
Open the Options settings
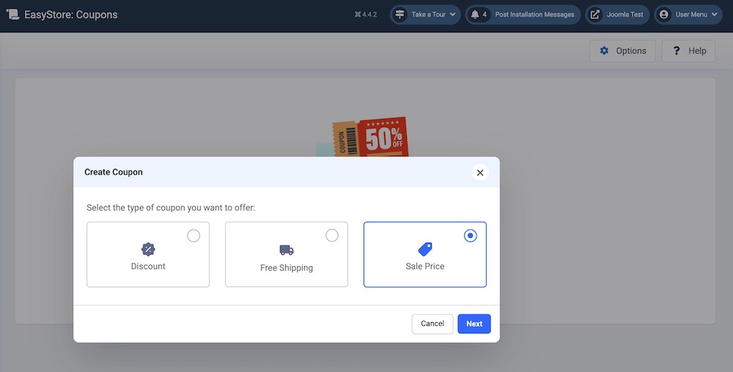(622, 51)
